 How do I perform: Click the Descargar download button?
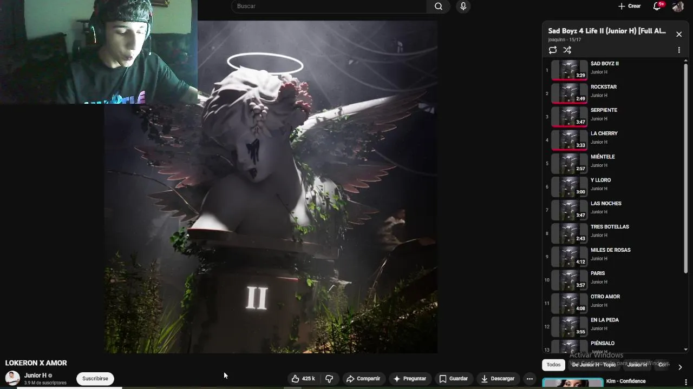pyautogui.click(x=498, y=379)
